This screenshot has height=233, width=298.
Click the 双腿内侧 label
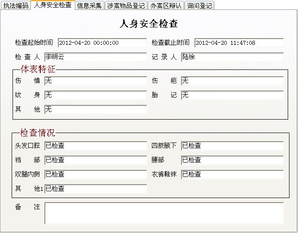27,174
